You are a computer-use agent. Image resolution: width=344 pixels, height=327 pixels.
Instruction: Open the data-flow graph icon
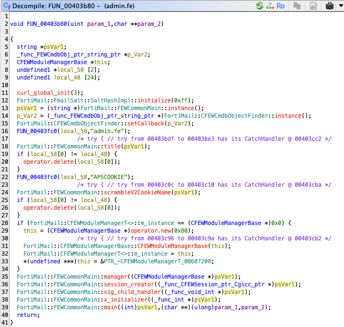coord(270,6)
